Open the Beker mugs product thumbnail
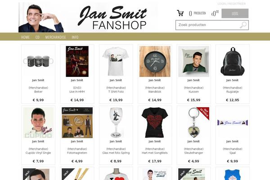 tap(38, 61)
